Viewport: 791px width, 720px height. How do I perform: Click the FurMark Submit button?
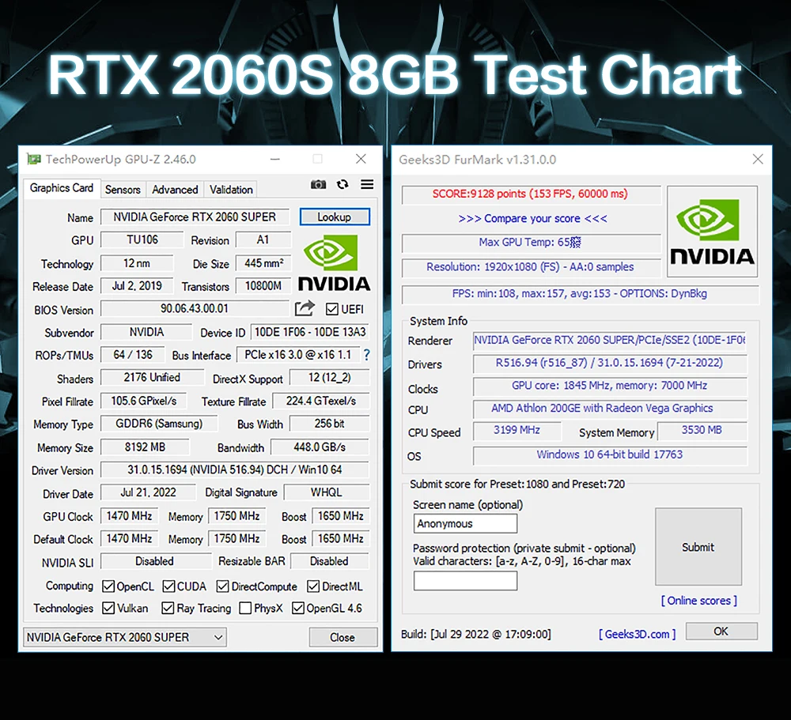click(x=698, y=547)
